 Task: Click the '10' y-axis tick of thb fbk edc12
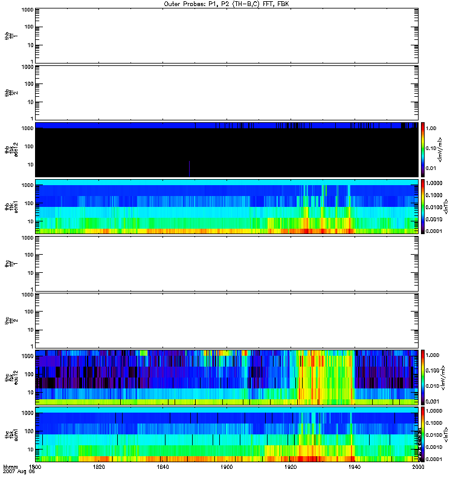tap(31, 165)
